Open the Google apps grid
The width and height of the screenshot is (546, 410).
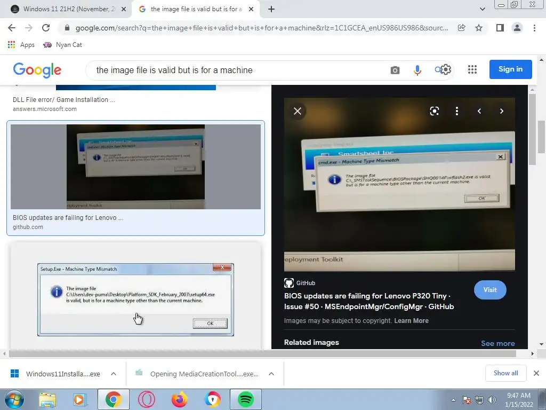click(x=472, y=69)
